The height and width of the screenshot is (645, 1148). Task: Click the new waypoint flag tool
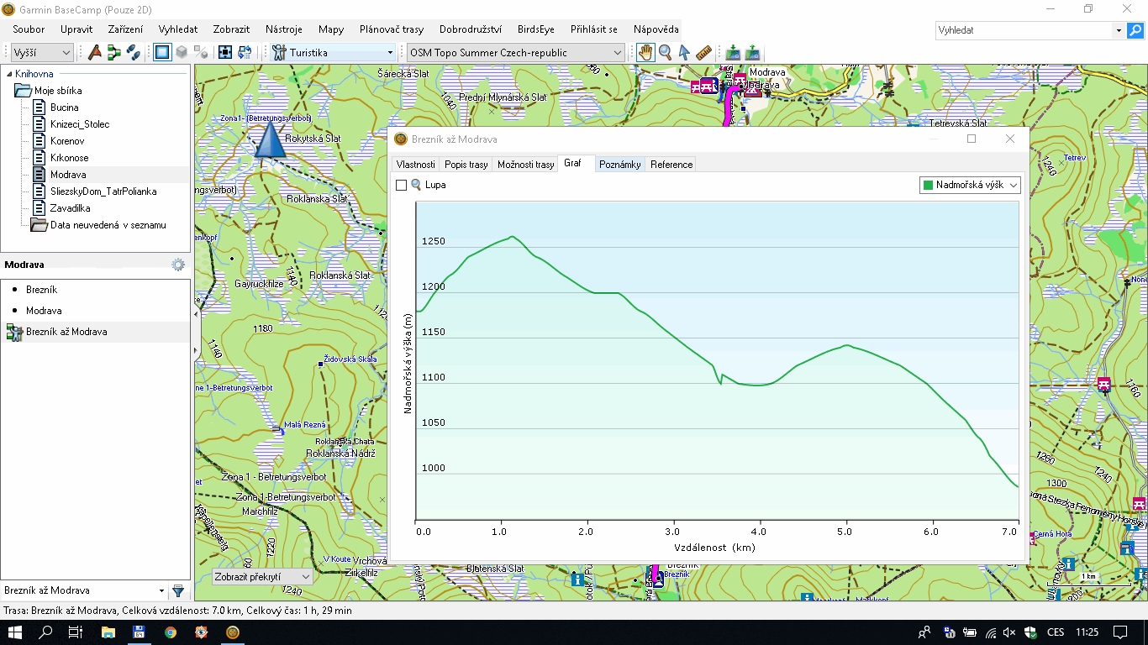point(94,52)
